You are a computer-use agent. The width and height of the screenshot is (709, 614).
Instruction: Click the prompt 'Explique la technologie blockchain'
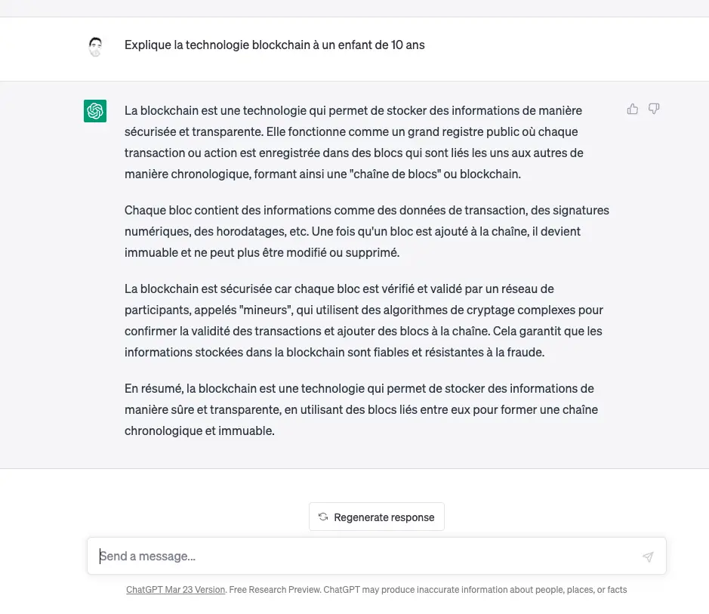coord(275,45)
